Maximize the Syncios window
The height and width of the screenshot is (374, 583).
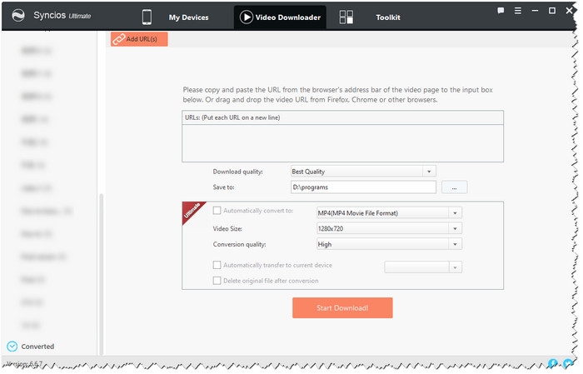(x=552, y=11)
